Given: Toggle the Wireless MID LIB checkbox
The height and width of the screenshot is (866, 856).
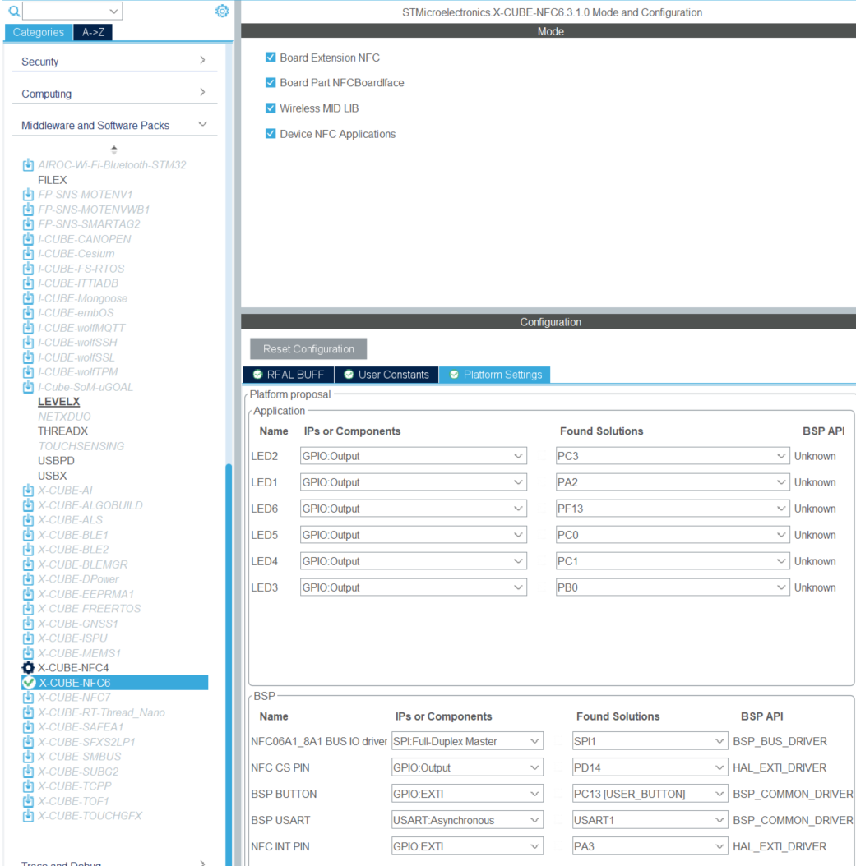Looking at the screenshot, I should (271, 108).
